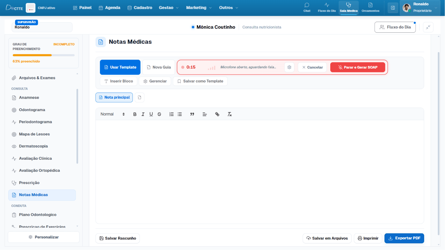Expand the Marketing menu
Screen dimensions: 445x250
199,8
